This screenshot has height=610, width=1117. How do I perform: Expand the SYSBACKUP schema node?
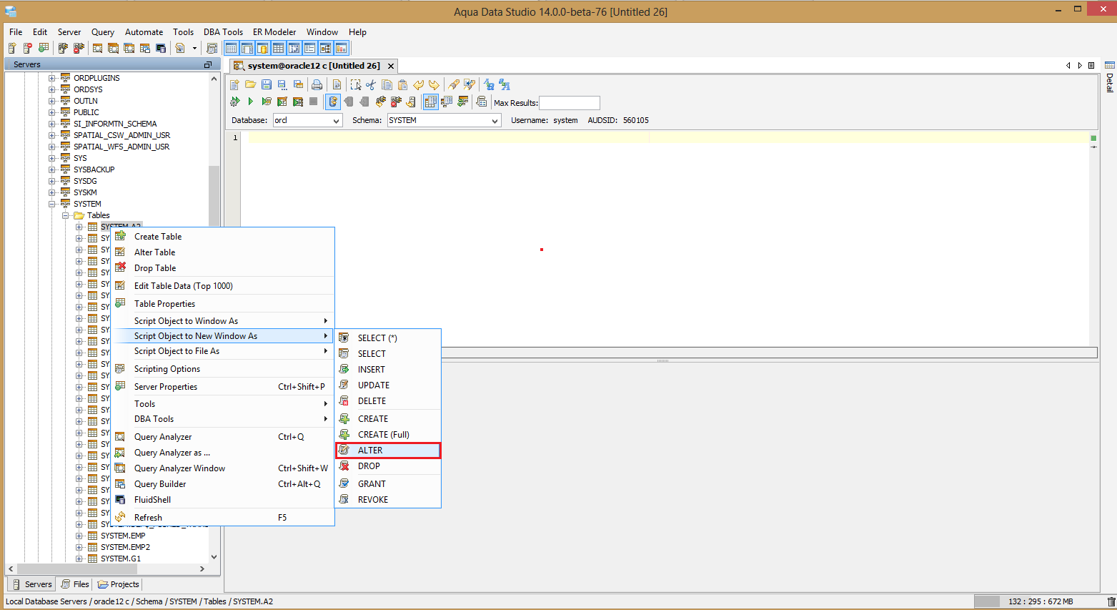tap(51, 169)
